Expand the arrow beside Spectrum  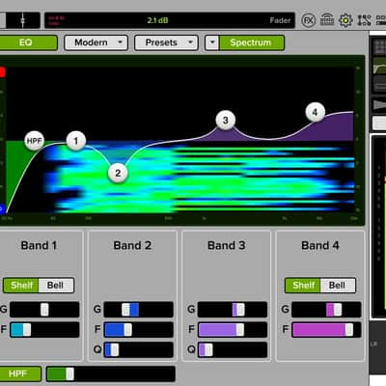coord(212,42)
